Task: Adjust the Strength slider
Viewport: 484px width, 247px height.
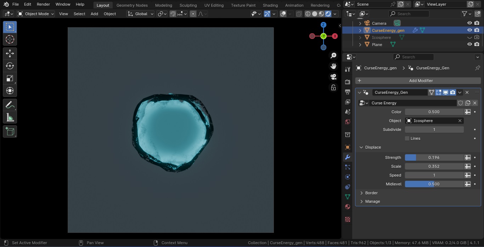Action: 434,157
